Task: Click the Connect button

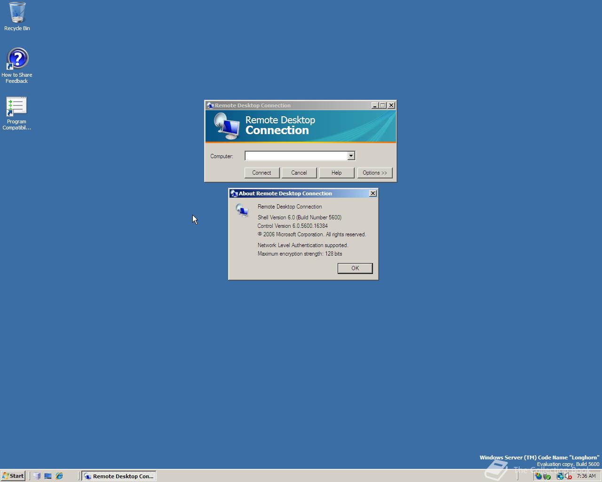Action: [261, 173]
